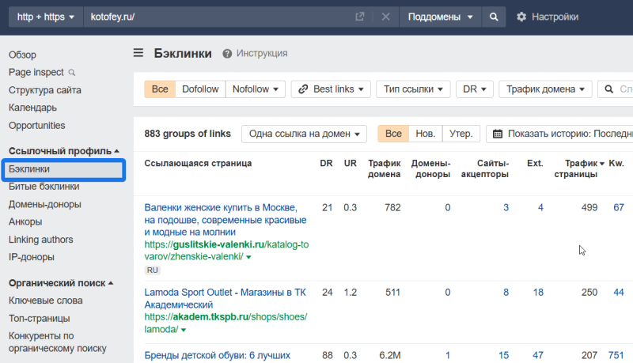633x363 pixels.
Task: Open Linking authors in sidebar
Action: click(x=41, y=240)
